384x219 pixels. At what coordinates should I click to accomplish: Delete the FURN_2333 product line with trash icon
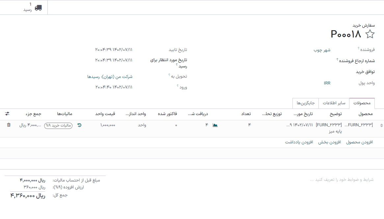pos(8,125)
